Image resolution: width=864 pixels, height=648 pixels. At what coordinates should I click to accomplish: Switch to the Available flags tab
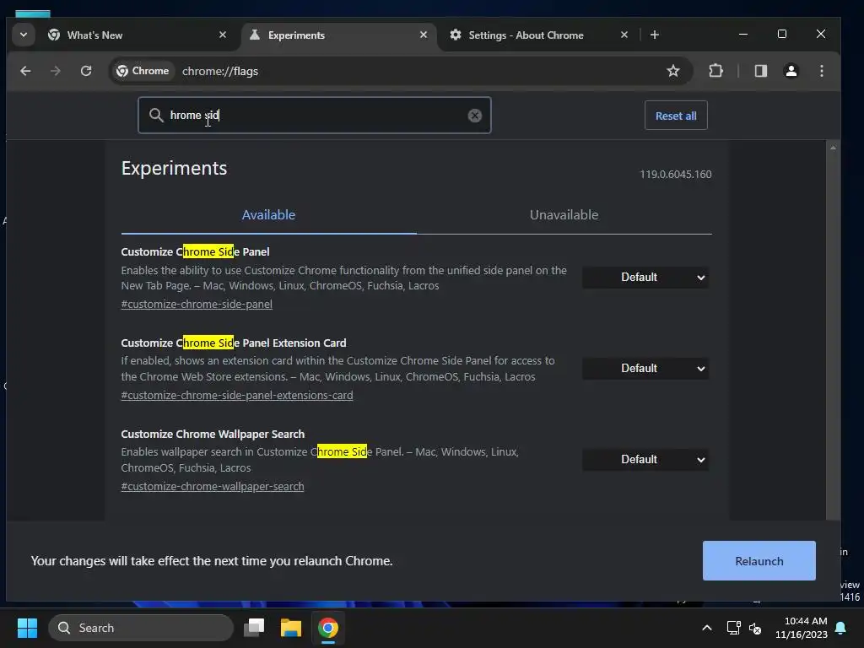point(268,215)
